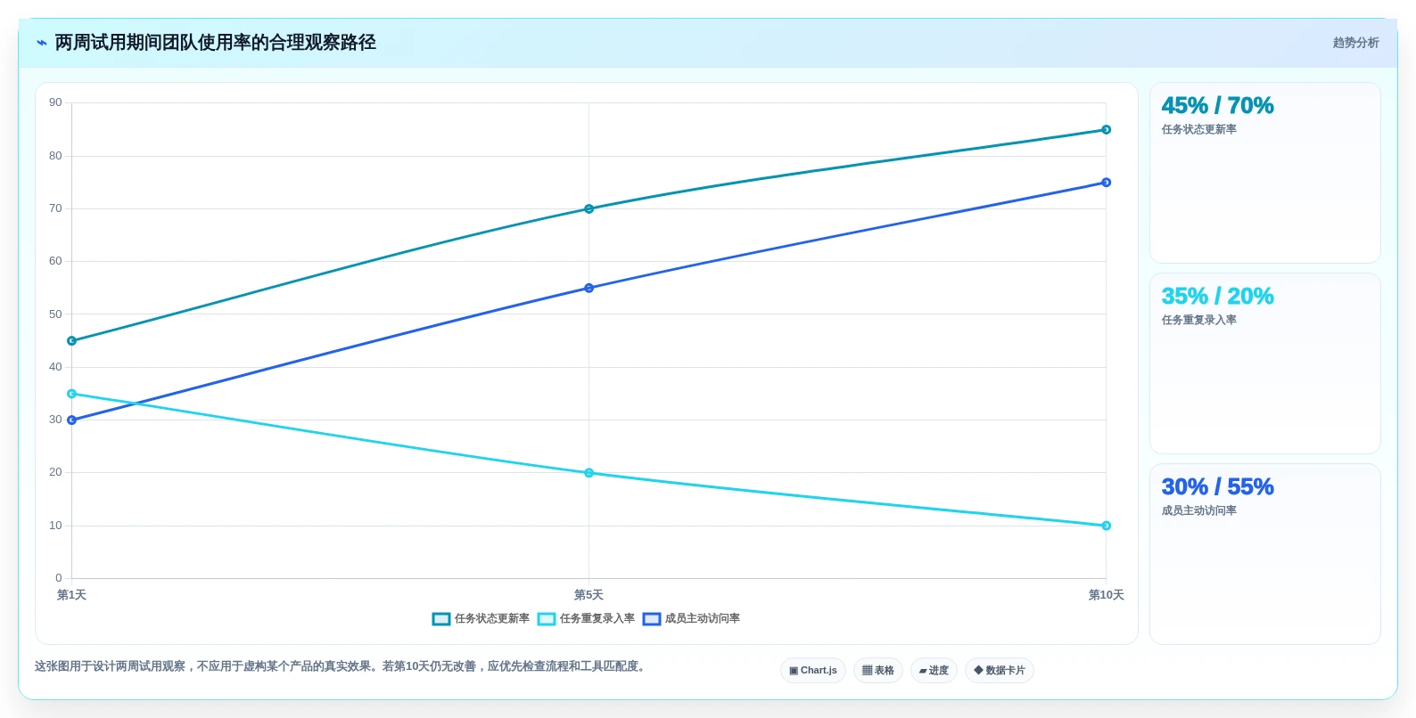
Task: Click the 趋势分析 label in the header
Action: [x=1355, y=43]
